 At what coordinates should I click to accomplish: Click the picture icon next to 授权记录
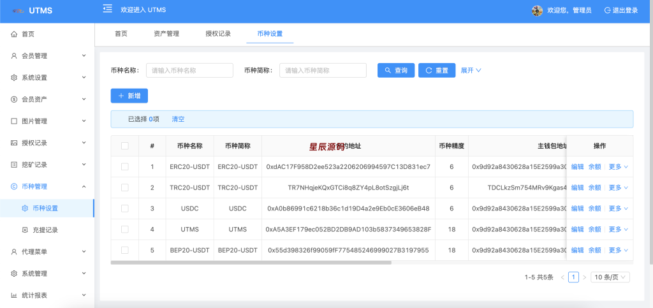click(x=14, y=143)
